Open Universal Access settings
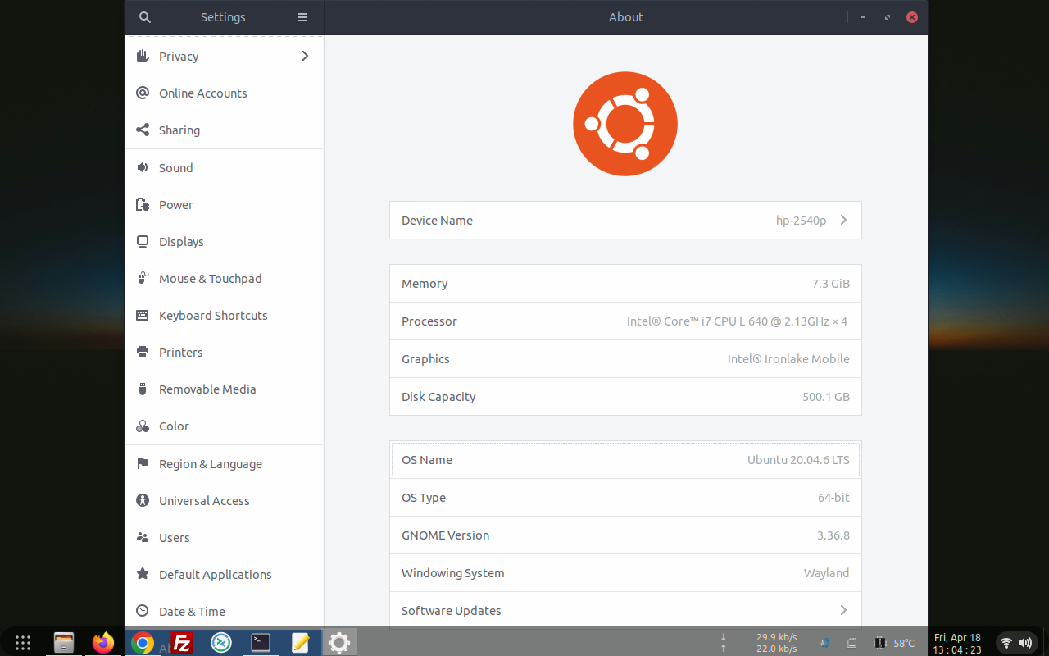 click(224, 500)
